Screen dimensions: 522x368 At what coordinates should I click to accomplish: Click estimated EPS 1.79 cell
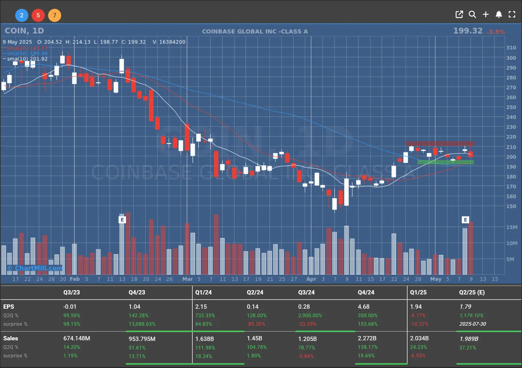click(465, 307)
